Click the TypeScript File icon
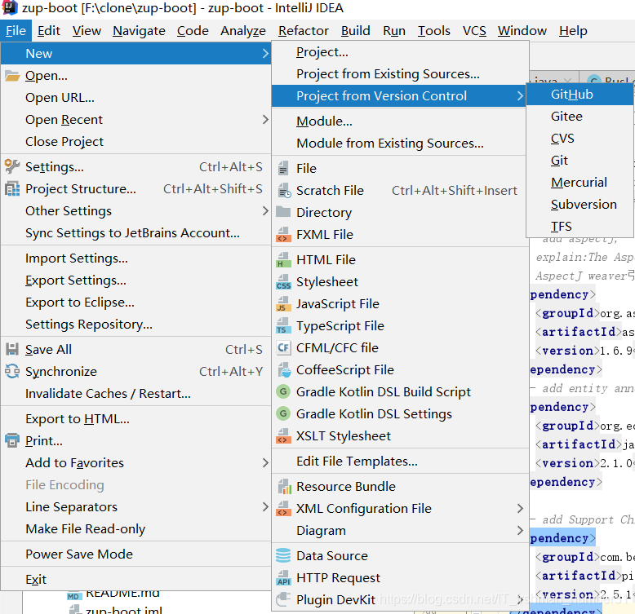Viewport: 635px width, 614px height. (283, 325)
